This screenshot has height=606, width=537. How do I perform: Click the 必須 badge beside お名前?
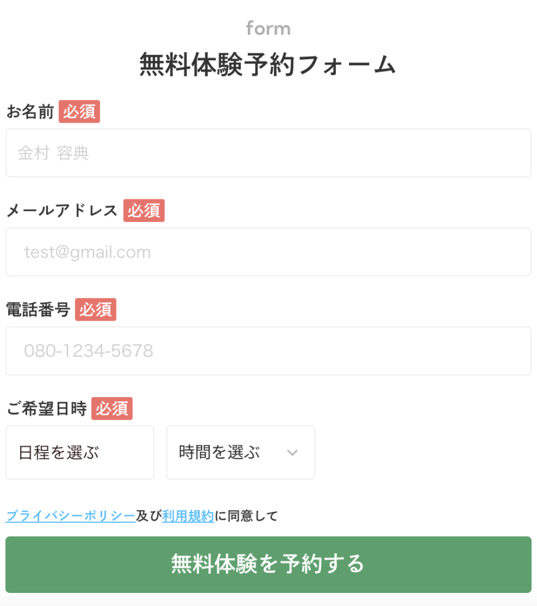[x=79, y=112]
